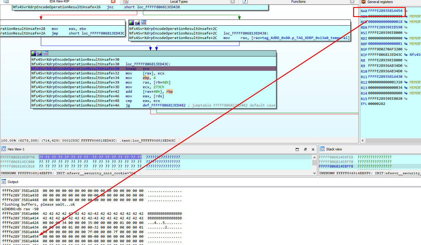
Task: Click the jump arrow beside R11 value
Action: [x=406, y=77]
